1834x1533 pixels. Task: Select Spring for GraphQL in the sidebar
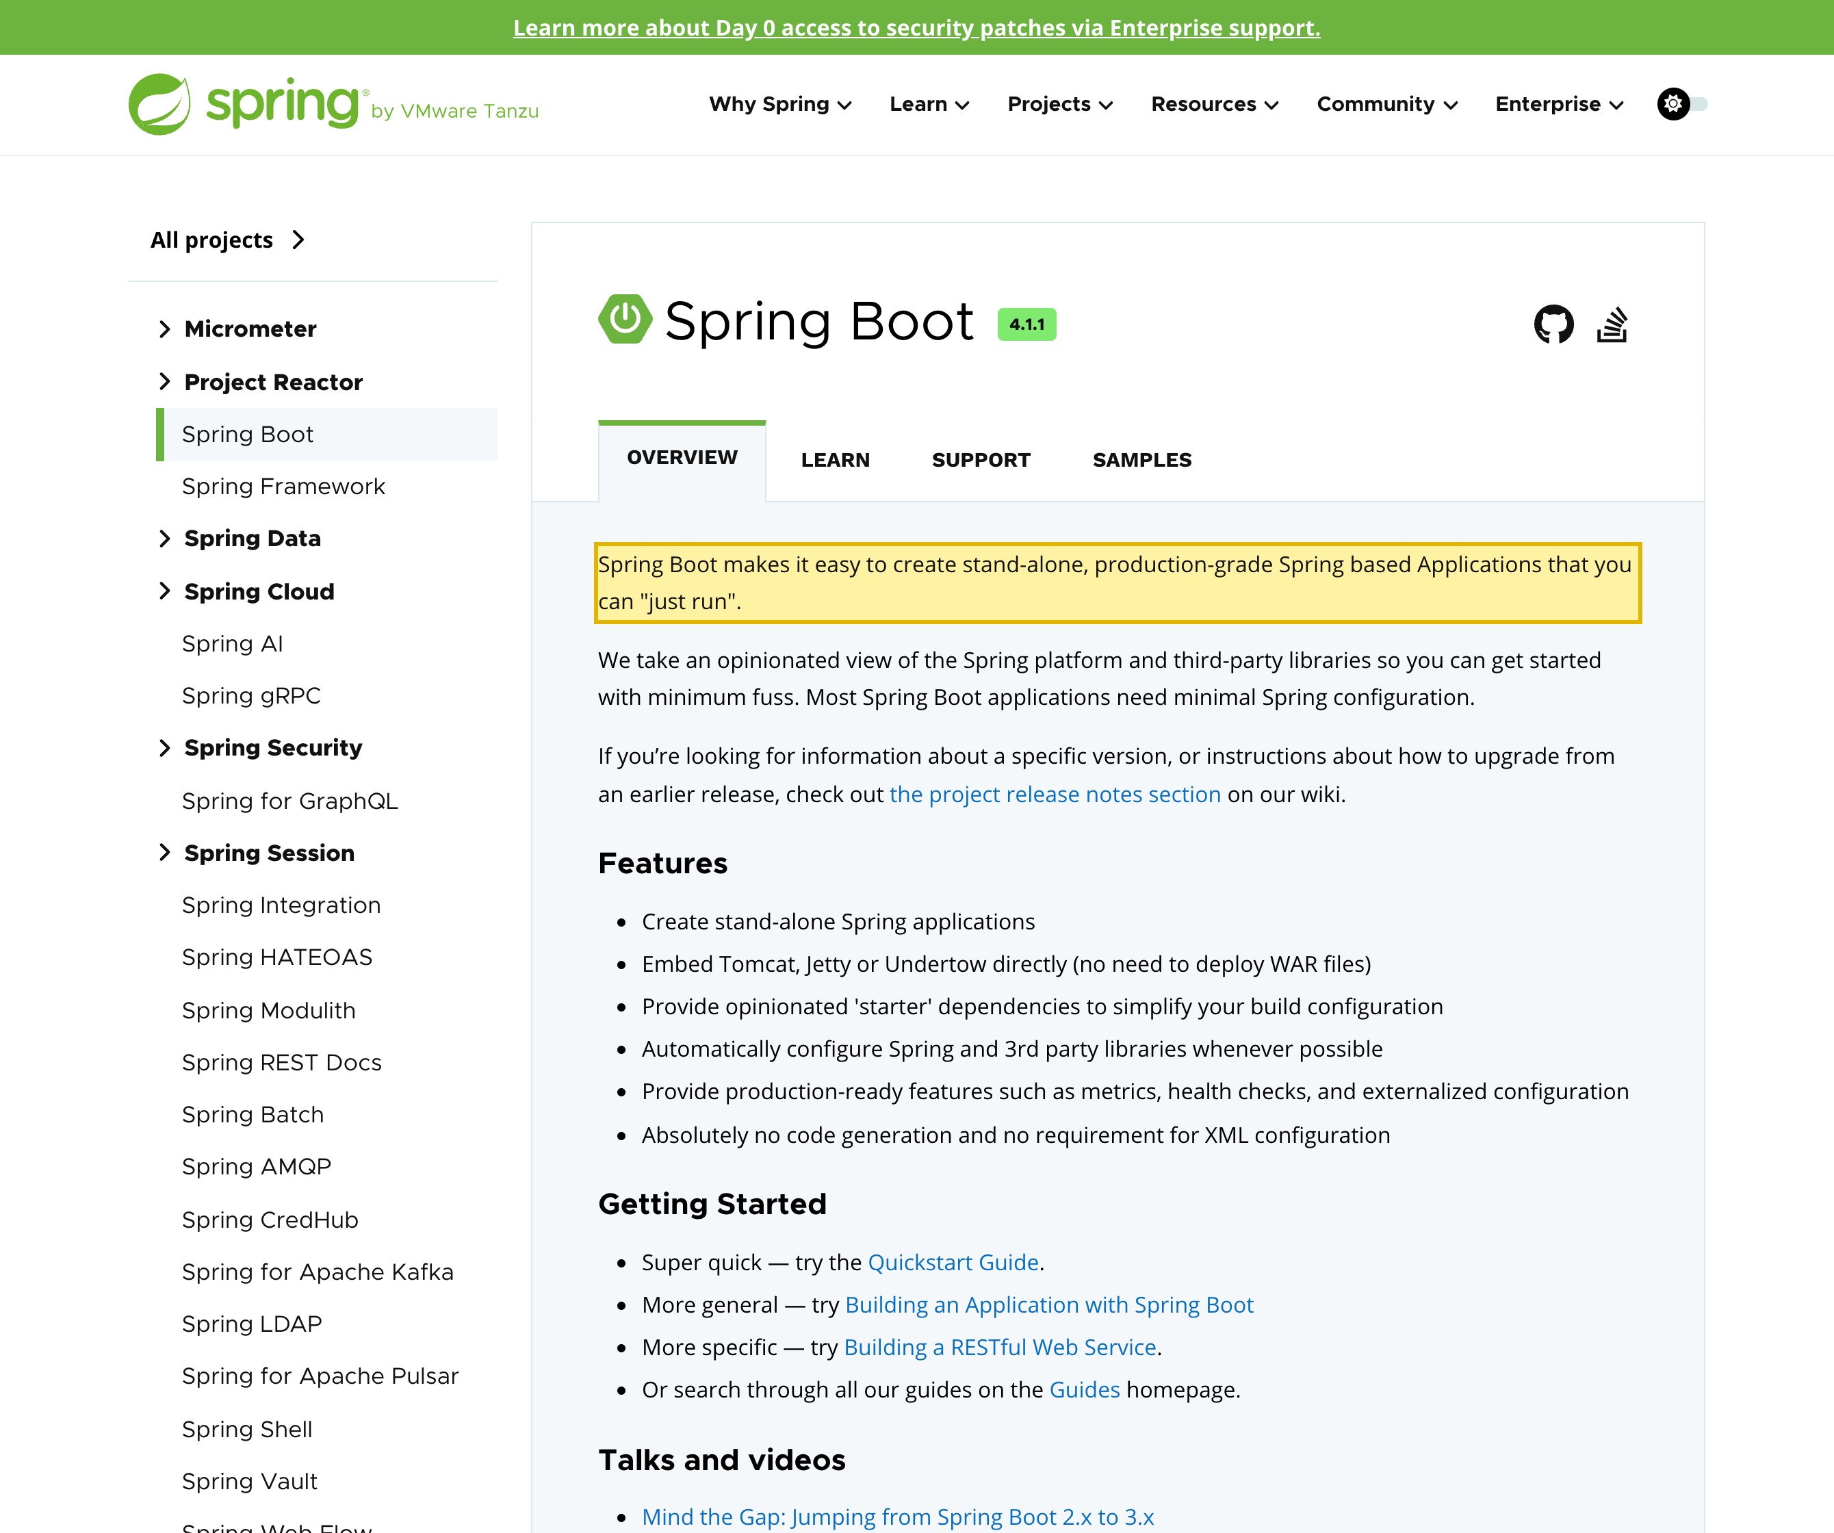(290, 801)
